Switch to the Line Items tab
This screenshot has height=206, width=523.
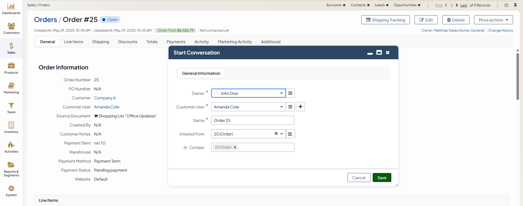tap(74, 42)
